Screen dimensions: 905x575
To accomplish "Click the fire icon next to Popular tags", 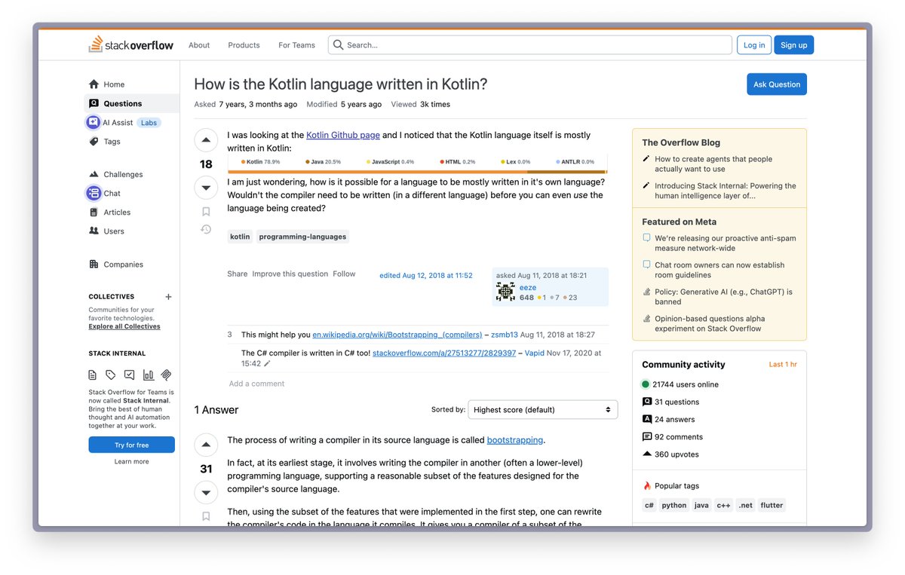I will [647, 486].
